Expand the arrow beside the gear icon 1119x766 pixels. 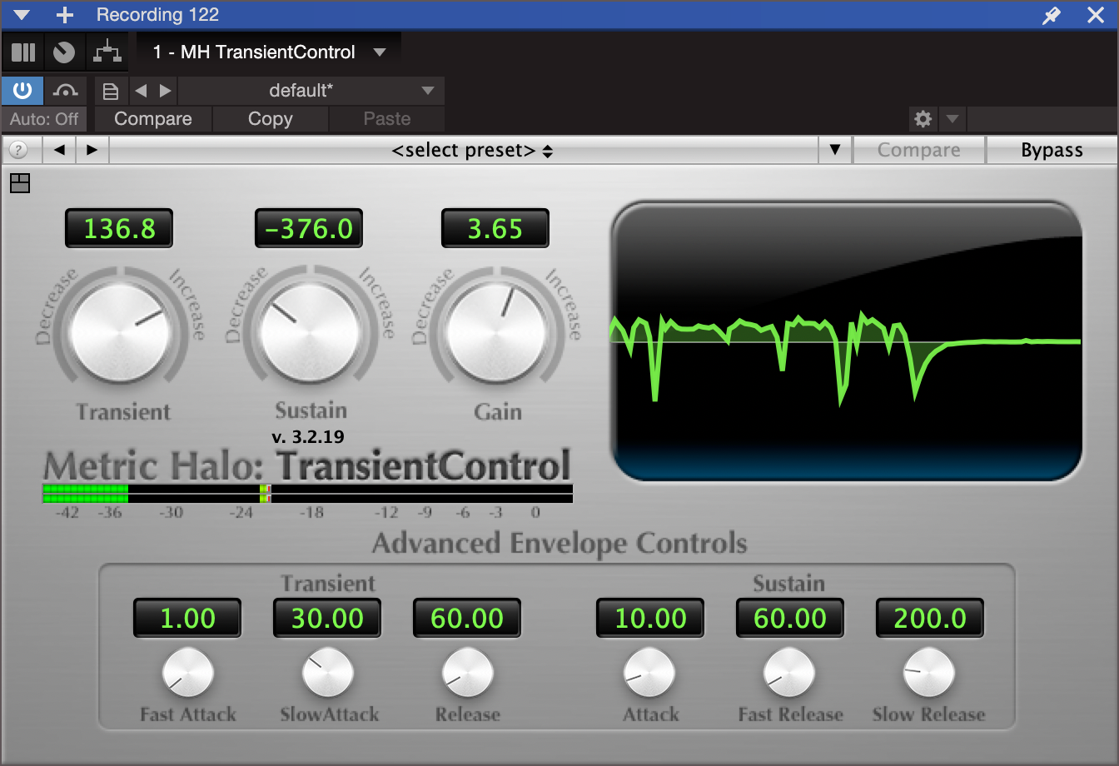click(952, 119)
